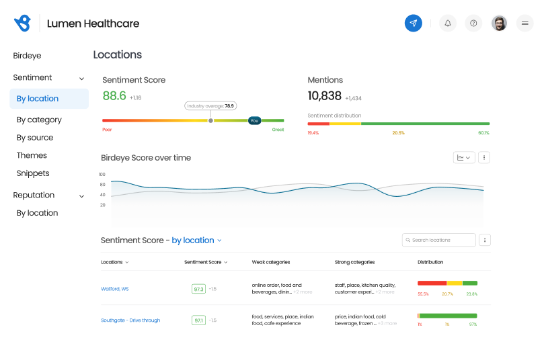The image size is (546, 350).
Task: Click the blue paper plane send icon
Action: [413, 24]
